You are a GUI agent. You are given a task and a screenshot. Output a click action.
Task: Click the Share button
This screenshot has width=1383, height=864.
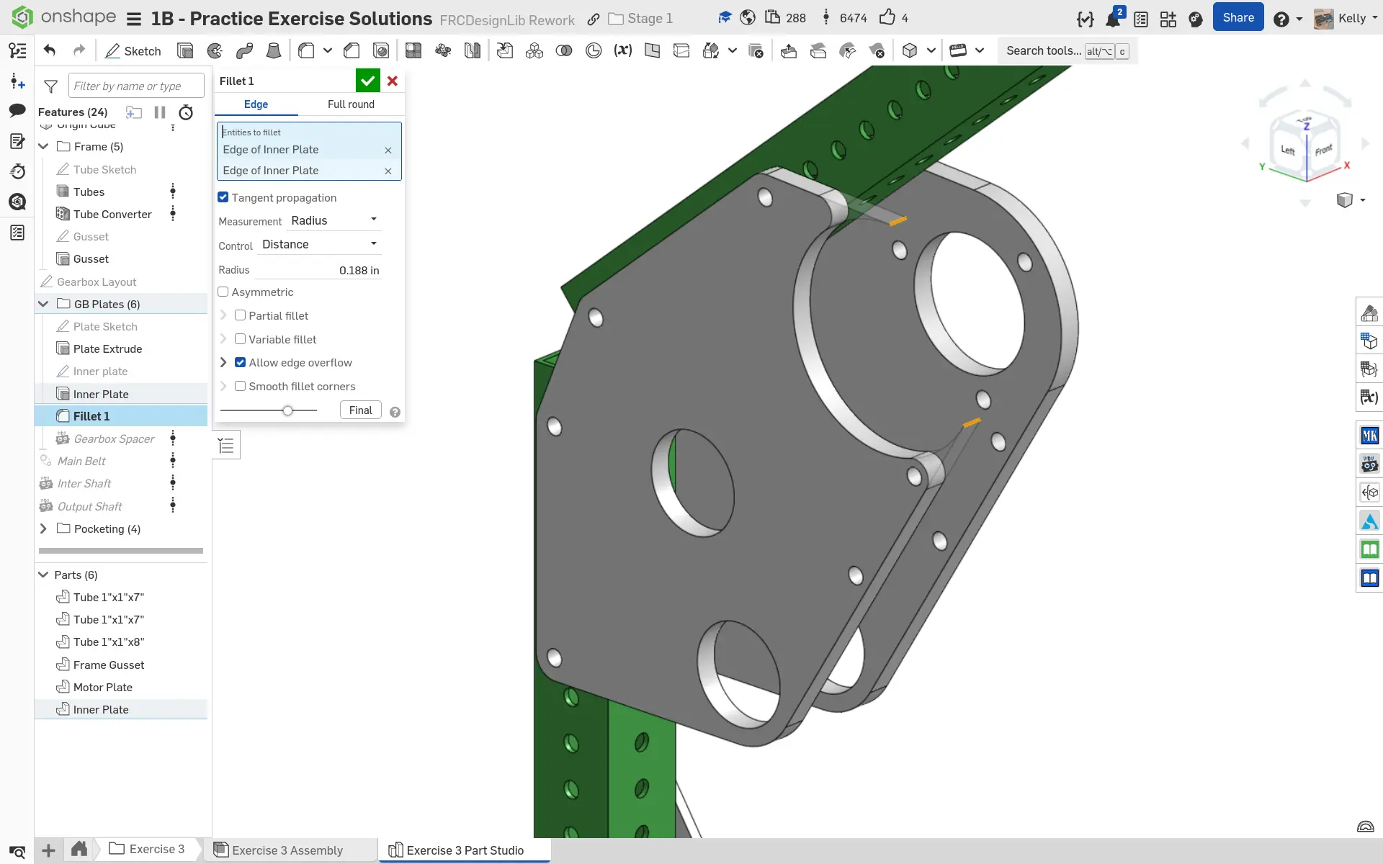(x=1237, y=18)
